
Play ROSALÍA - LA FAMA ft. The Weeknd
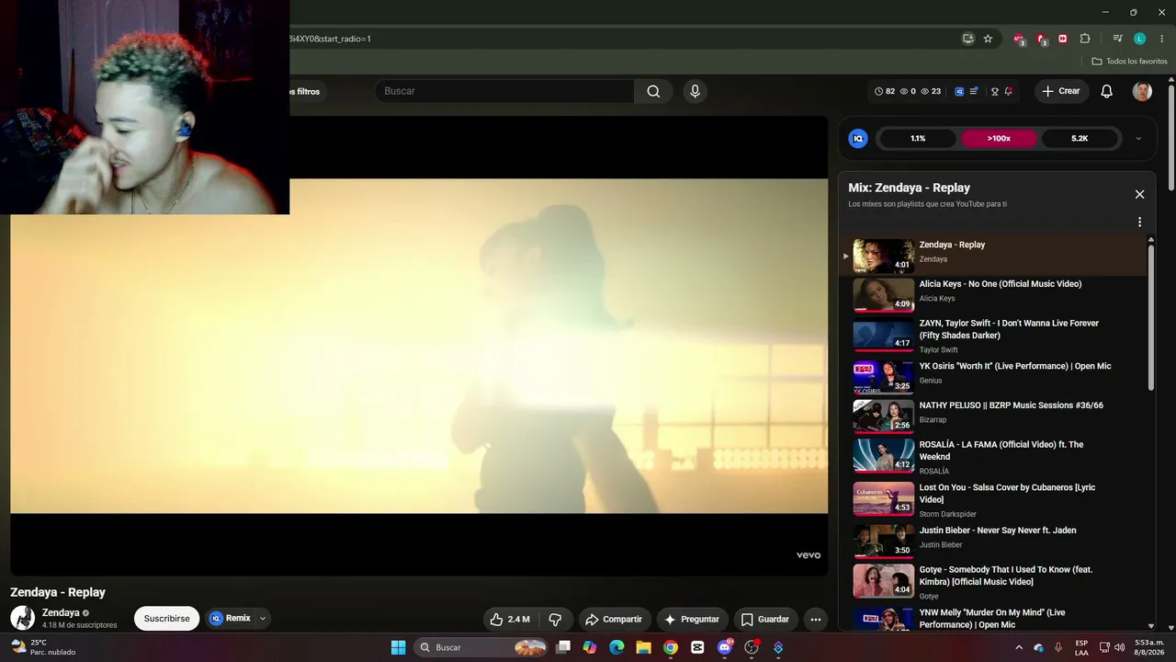coord(994,457)
